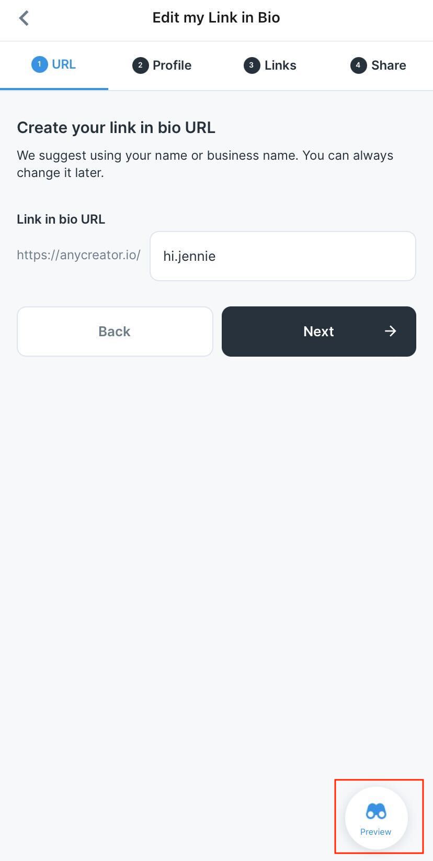Focus the hi.jennie URL input field
The width and height of the screenshot is (433, 861).
point(282,256)
